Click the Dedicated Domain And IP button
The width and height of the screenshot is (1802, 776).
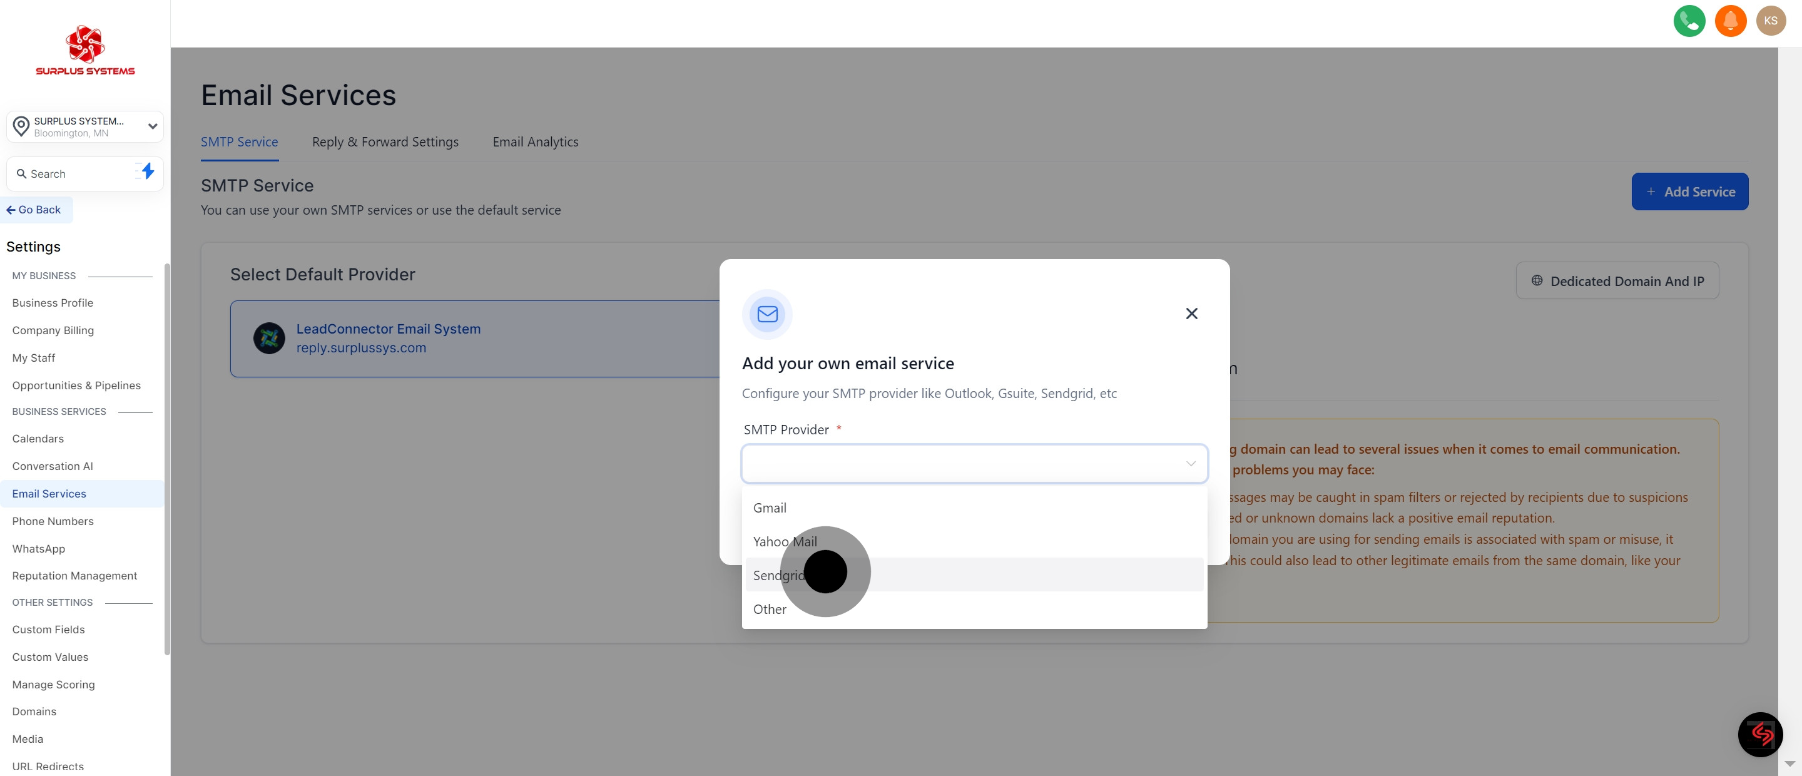click(x=1617, y=281)
